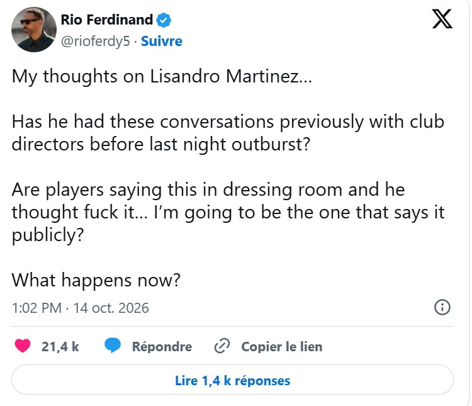Click the 14 oct. 2026 date

tap(111, 308)
